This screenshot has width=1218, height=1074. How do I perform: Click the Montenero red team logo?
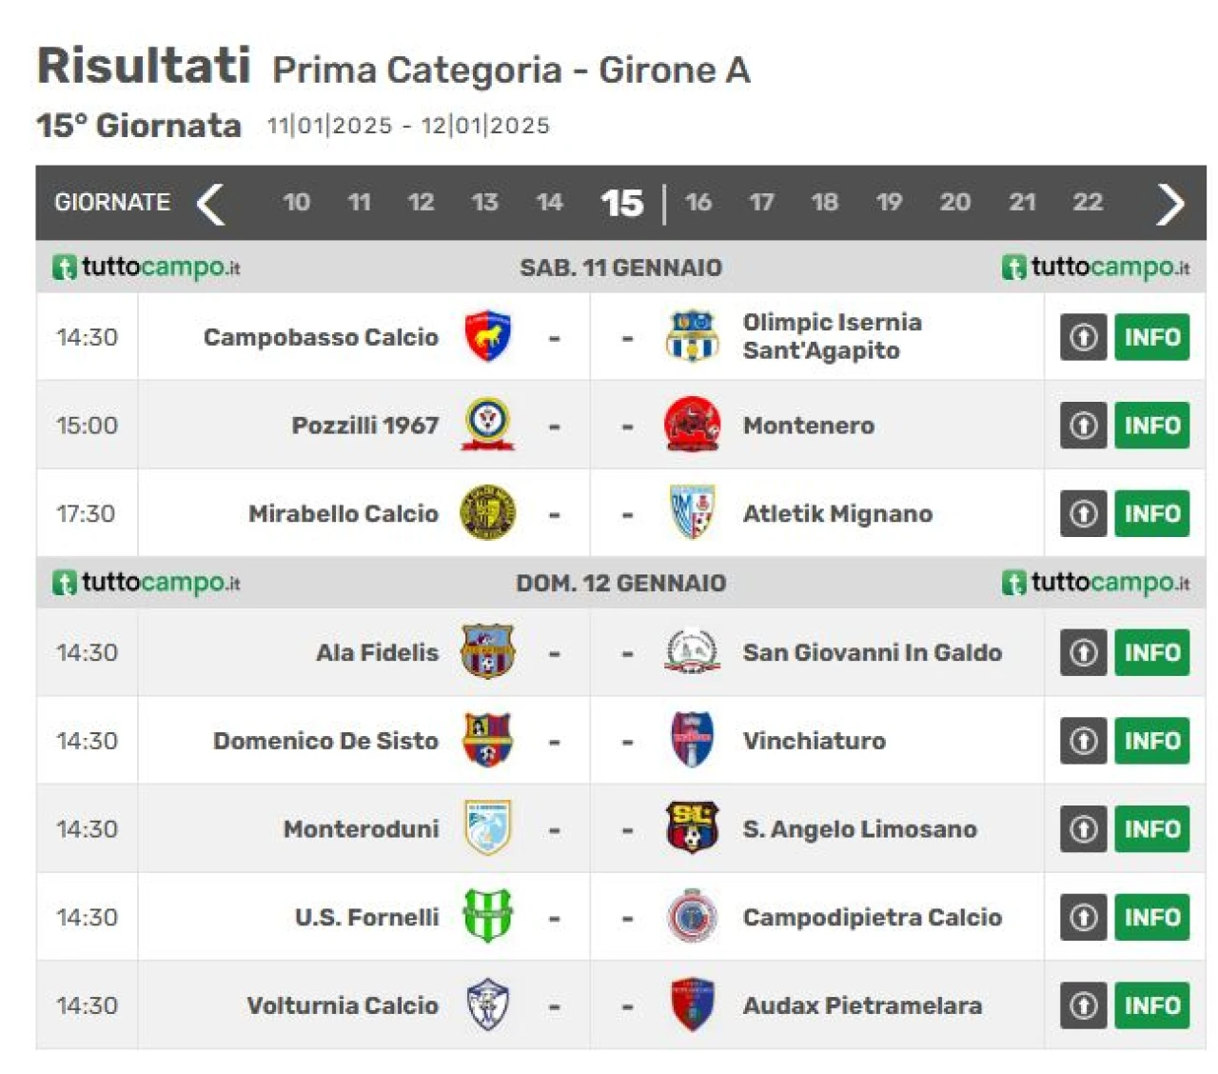pyautogui.click(x=692, y=425)
